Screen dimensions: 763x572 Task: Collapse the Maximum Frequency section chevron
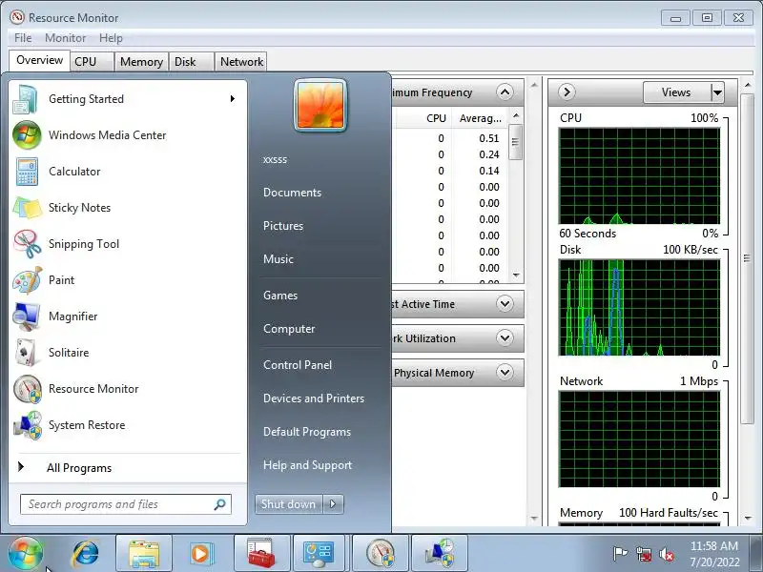click(x=505, y=92)
